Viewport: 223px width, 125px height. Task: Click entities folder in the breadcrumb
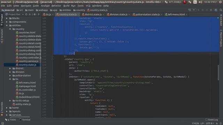coord(65,10)
